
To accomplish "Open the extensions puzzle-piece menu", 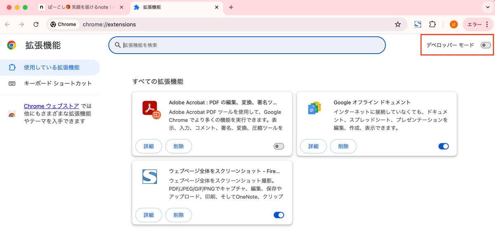I will (x=432, y=24).
